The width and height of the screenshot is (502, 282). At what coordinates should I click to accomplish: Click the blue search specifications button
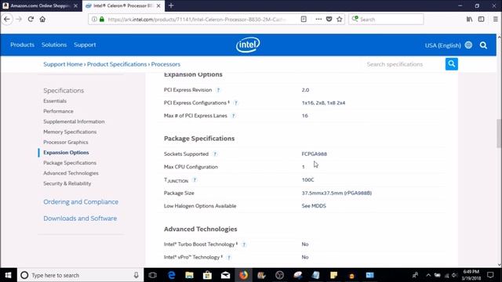452,64
